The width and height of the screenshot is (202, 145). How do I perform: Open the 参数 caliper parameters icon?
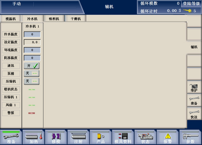pyautogui.click(x=190, y=137)
